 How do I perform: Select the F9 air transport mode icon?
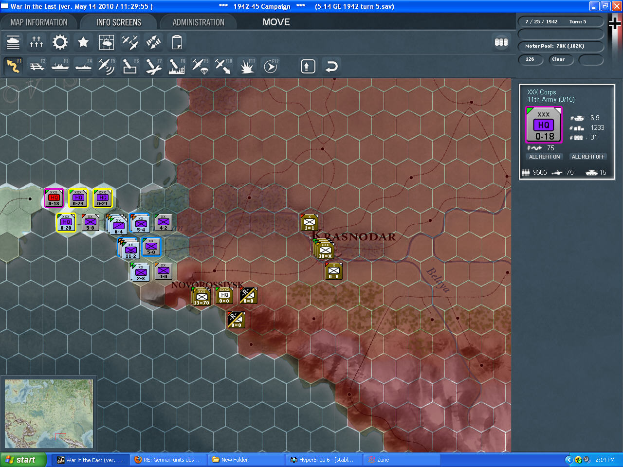point(200,66)
